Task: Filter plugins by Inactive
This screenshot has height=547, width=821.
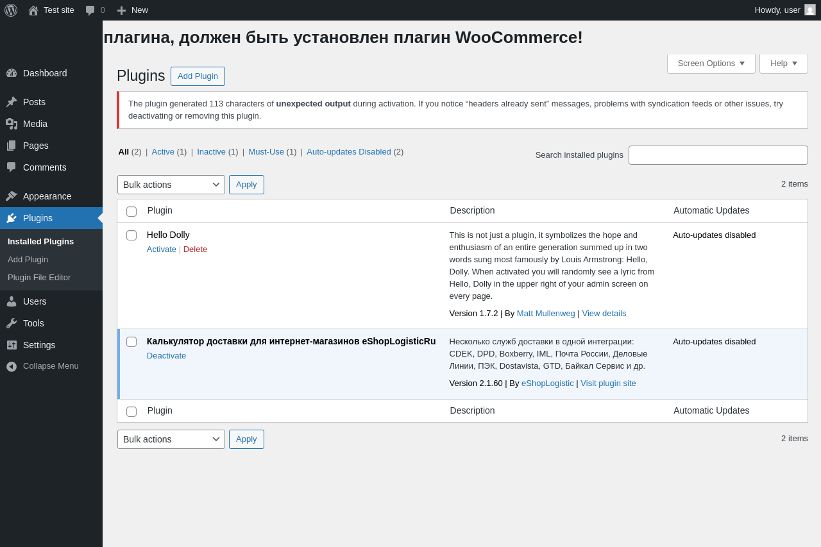Action: [x=211, y=152]
